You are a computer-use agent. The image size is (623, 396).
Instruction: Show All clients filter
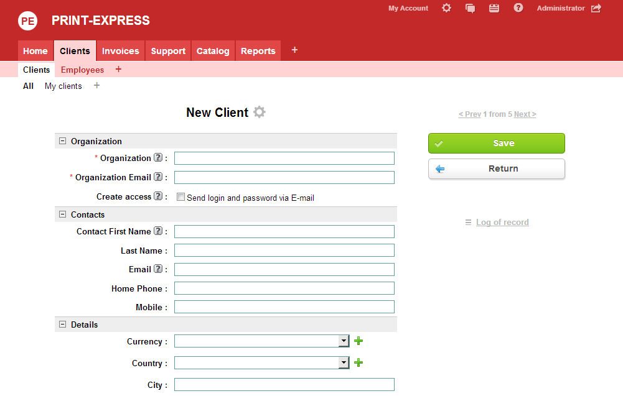click(28, 86)
